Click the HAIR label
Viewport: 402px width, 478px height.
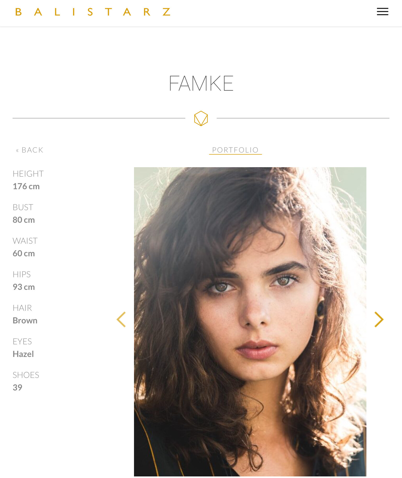click(x=22, y=308)
